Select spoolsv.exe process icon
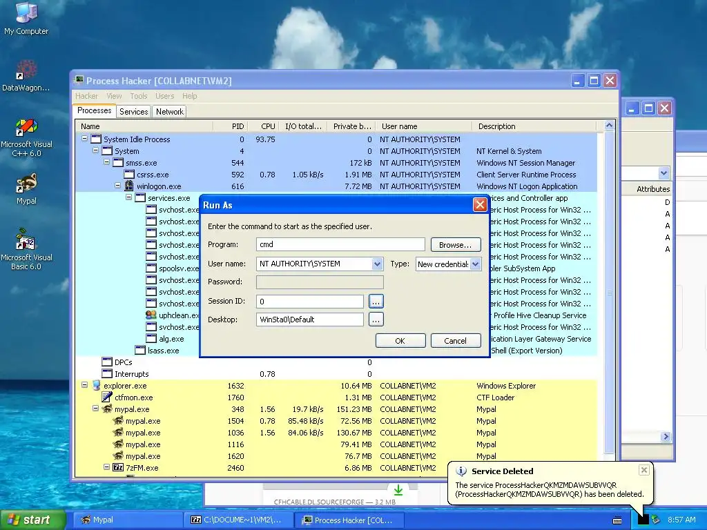 pos(151,268)
